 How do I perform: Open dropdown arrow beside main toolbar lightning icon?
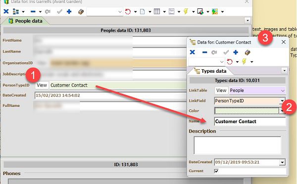pos(194,12)
